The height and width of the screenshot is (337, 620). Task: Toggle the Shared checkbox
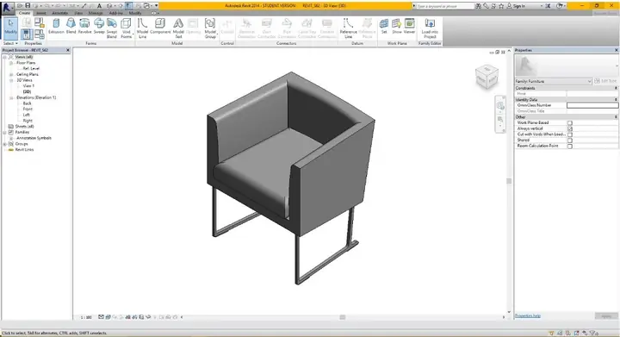(x=570, y=140)
